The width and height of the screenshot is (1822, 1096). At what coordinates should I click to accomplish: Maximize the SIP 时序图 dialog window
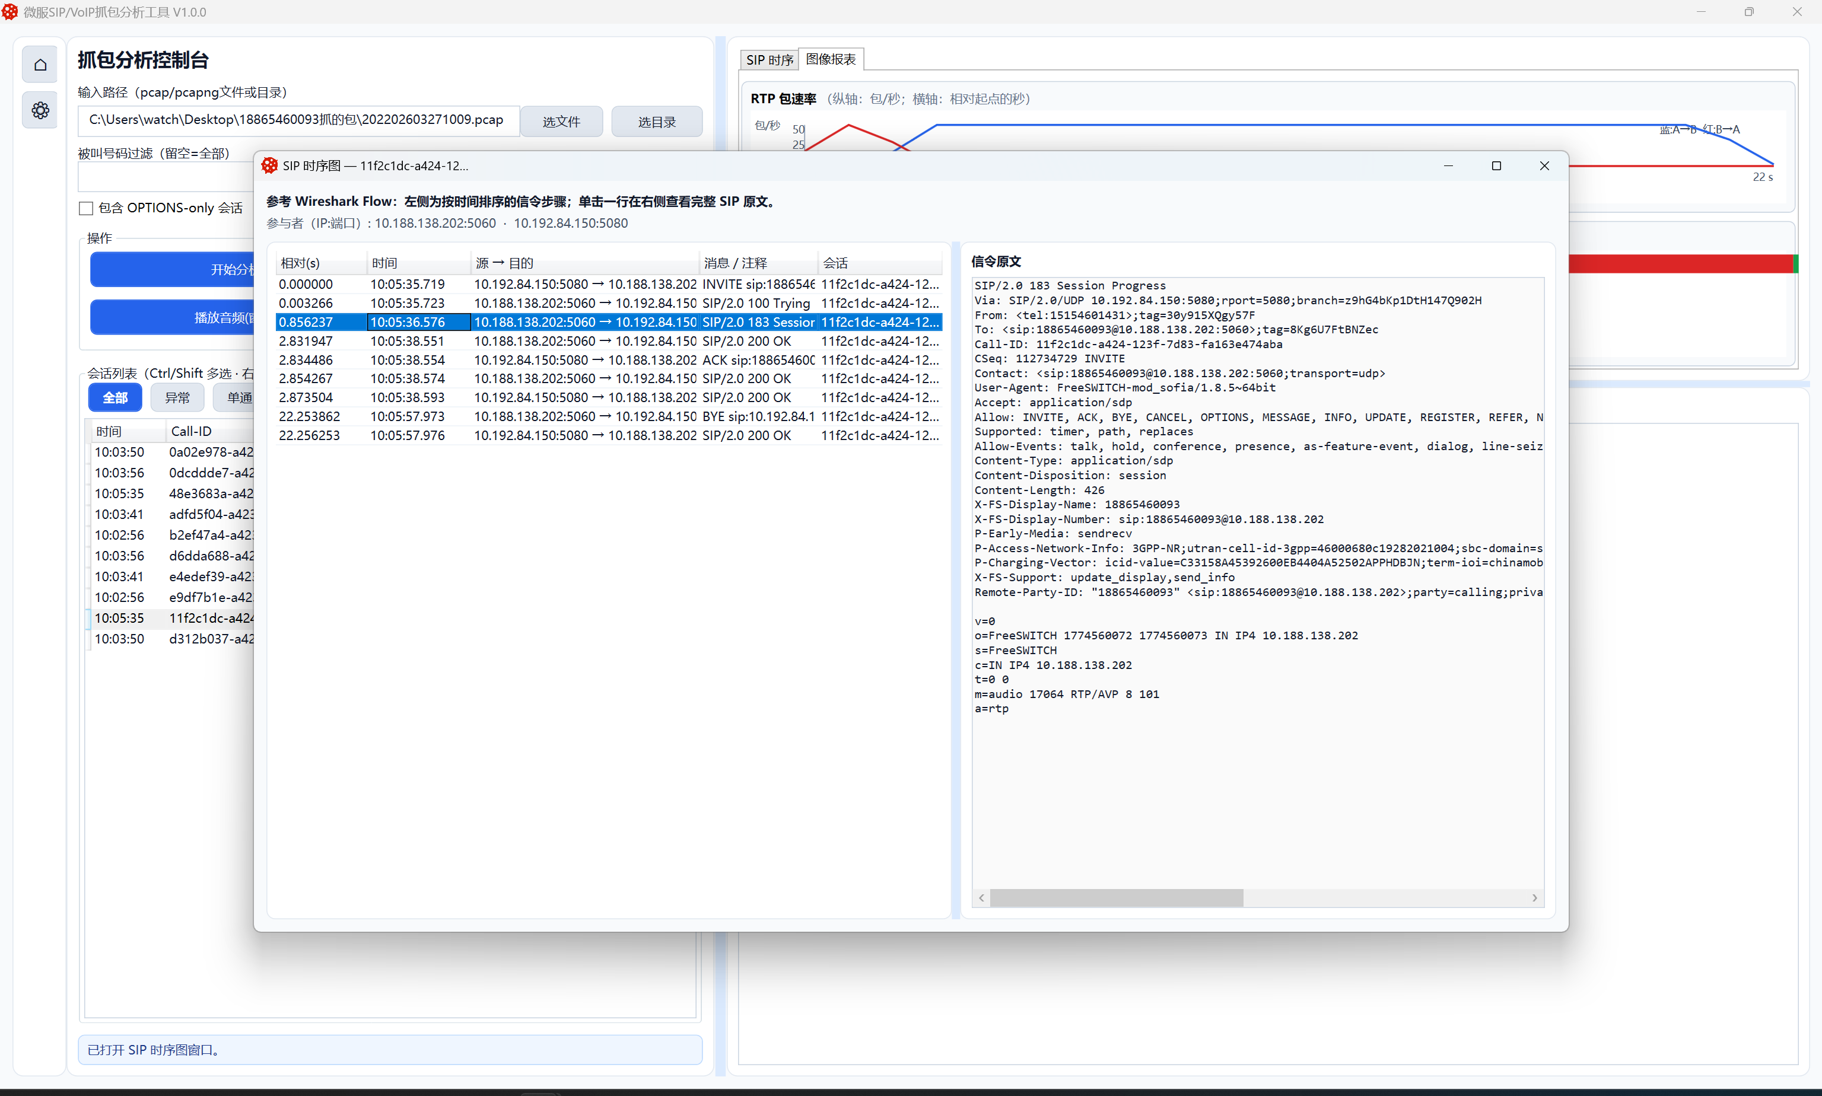click(1496, 165)
